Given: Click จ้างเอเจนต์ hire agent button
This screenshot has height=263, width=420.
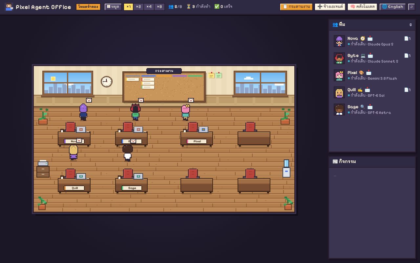Looking at the screenshot, I should (330, 7).
